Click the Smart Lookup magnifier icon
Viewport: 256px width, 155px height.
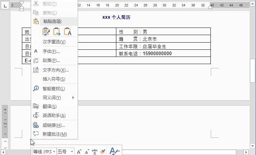click(36, 88)
